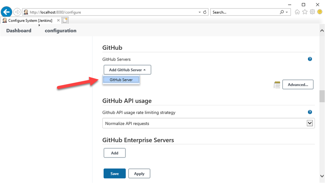
Task: Choose GitHub Server from dropdown menu
Action: pos(121,80)
